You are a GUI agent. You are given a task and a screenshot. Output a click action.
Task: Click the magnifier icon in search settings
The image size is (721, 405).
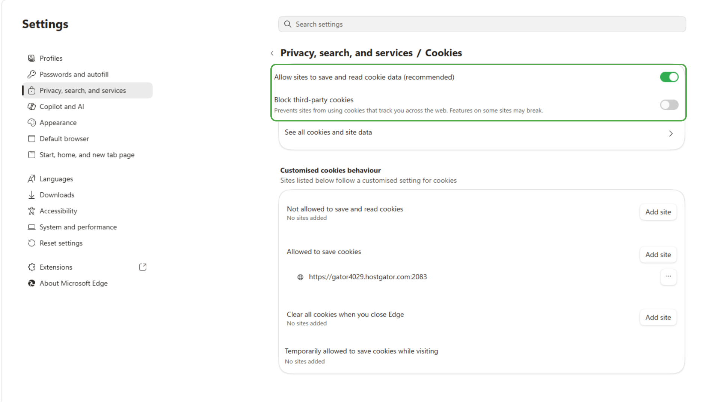click(x=288, y=24)
